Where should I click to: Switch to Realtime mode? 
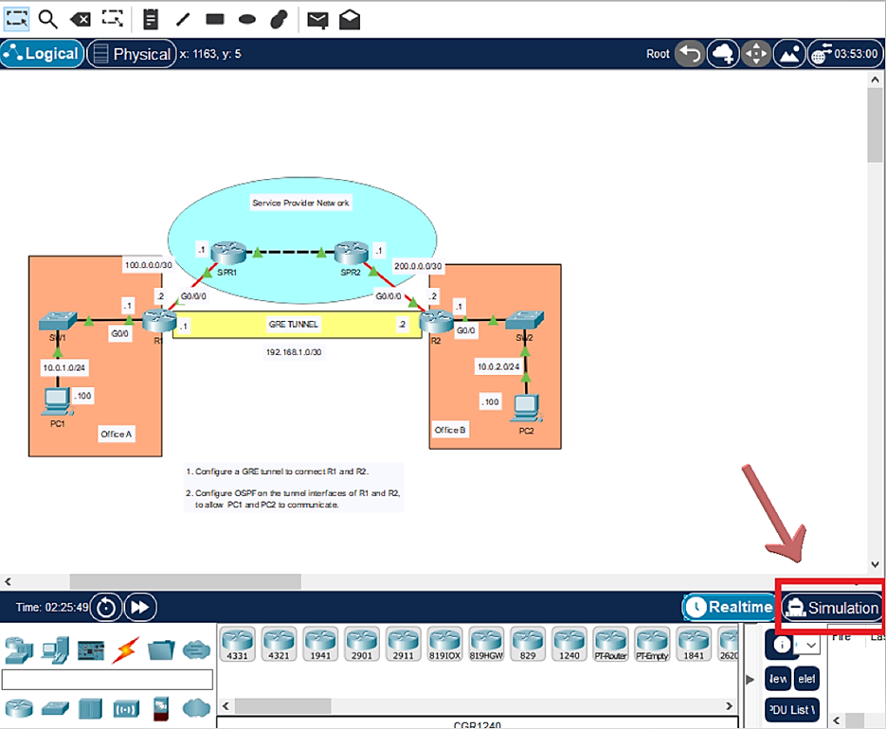tap(728, 608)
